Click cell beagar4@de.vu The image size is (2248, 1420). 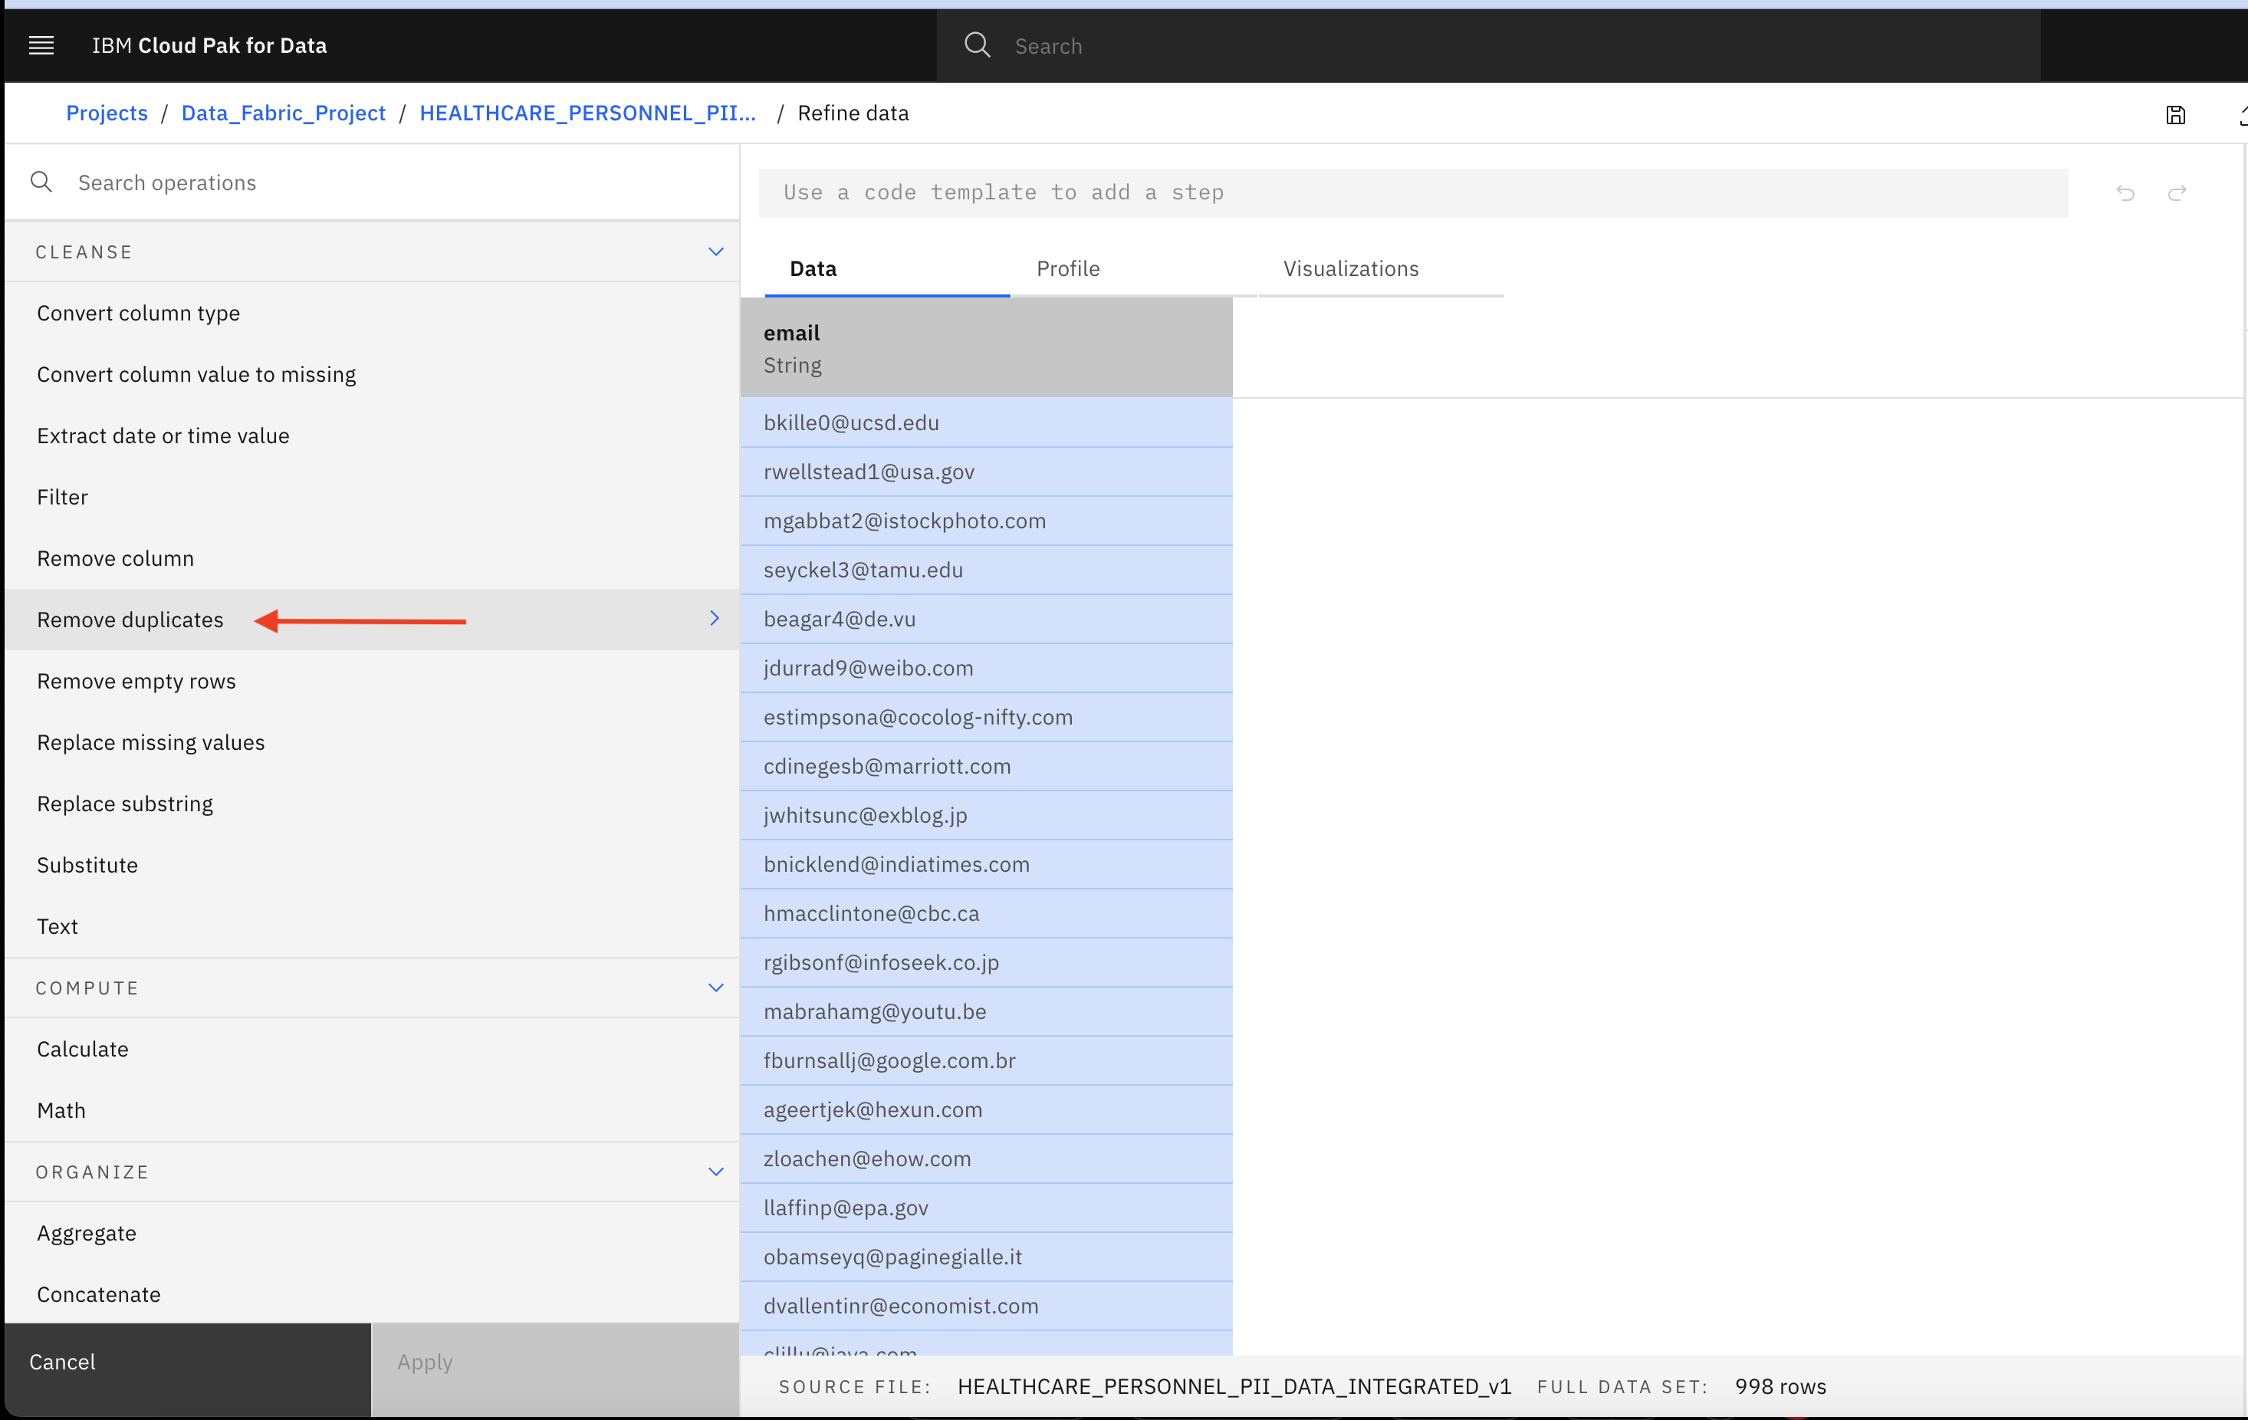click(986, 619)
